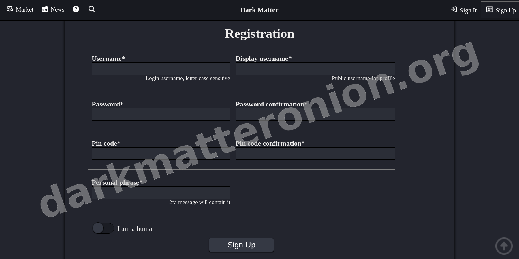This screenshot has width=519, height=259.
Task: Click the Password confirmation field
Action: (x=315, y=114)
